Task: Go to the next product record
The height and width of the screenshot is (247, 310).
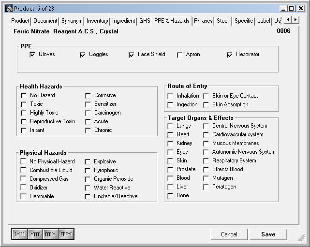Action: (50, 234)
